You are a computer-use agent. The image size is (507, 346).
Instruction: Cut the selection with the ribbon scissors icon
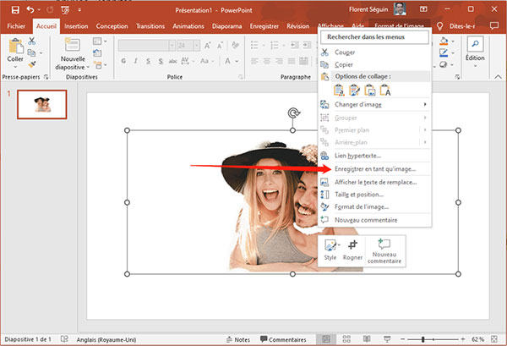pos(32,41)
